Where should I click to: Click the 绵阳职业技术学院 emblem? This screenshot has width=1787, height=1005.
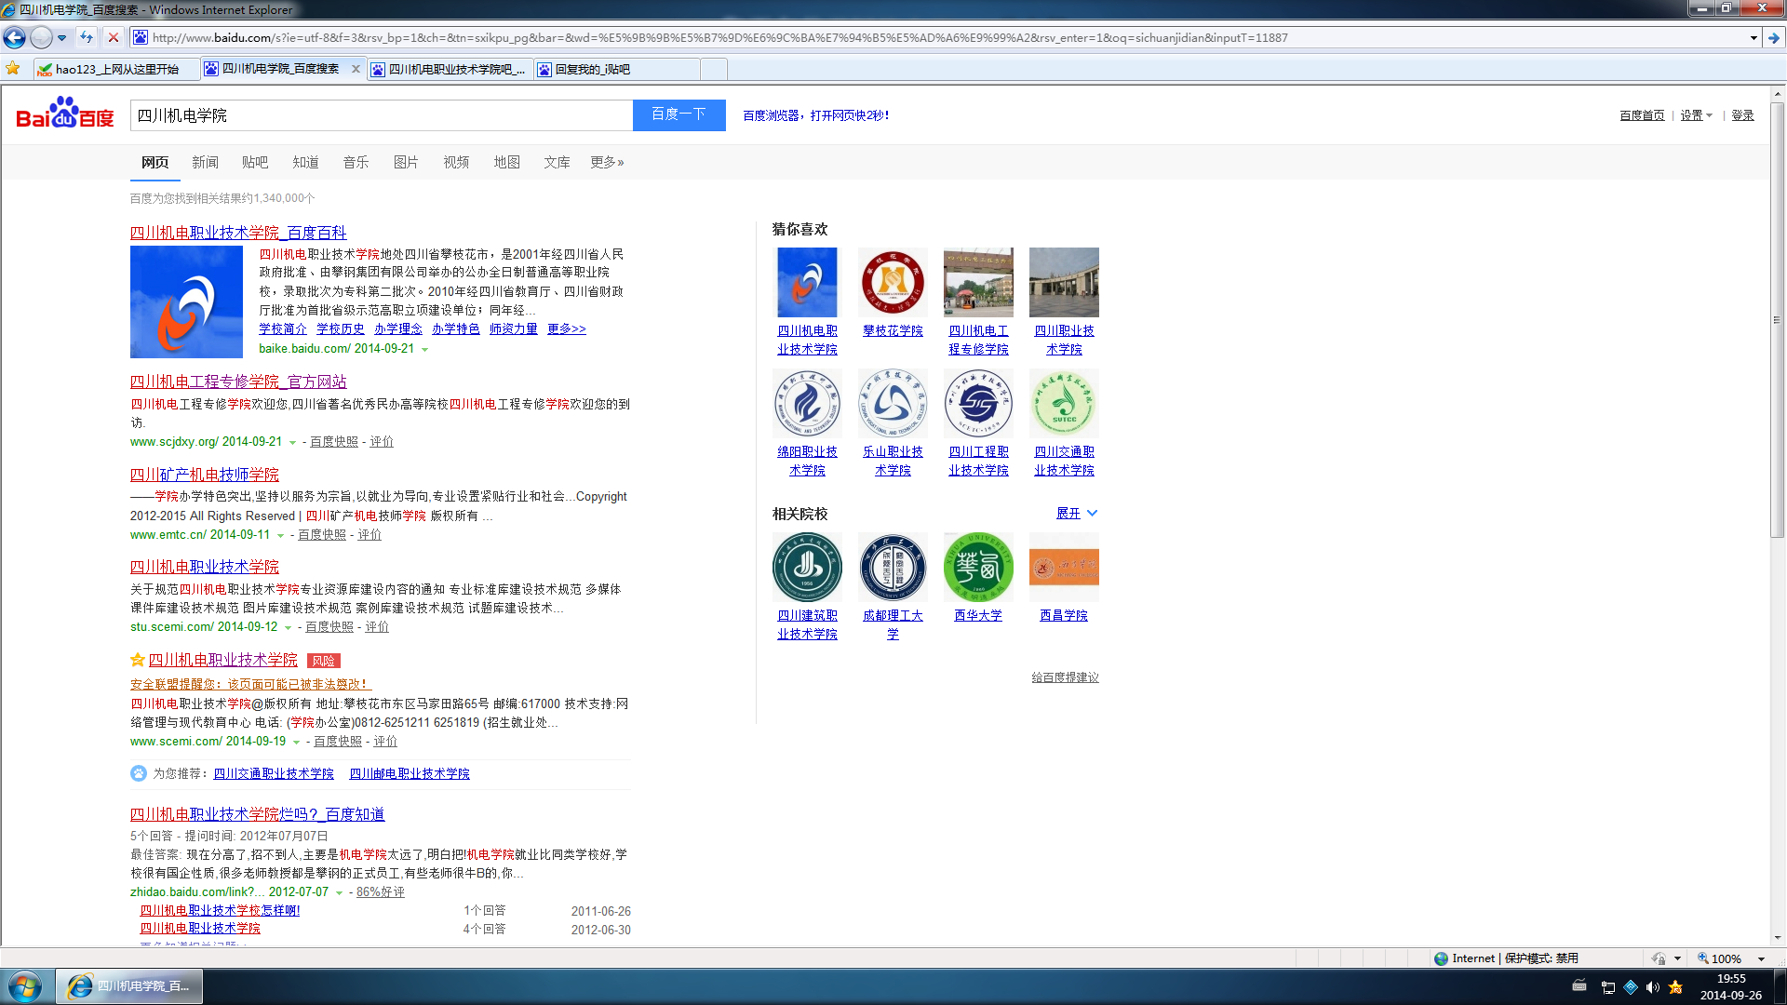[x=807, y=403]
